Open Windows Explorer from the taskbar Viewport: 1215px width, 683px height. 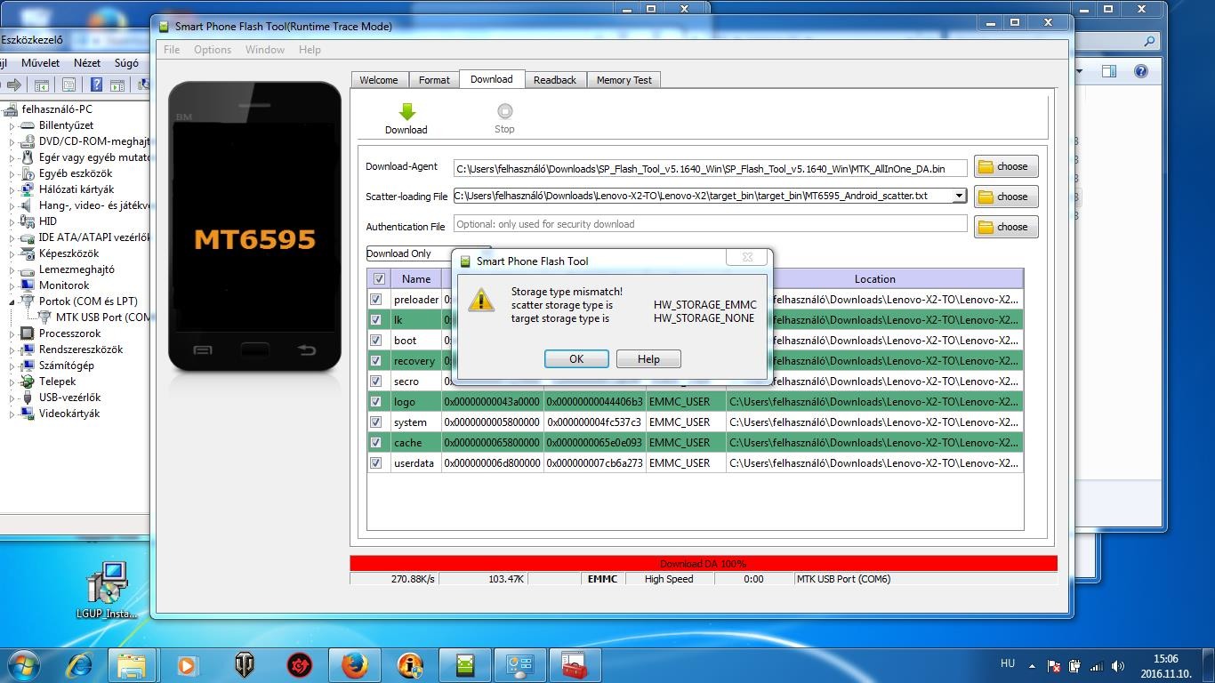click(132, 664)
